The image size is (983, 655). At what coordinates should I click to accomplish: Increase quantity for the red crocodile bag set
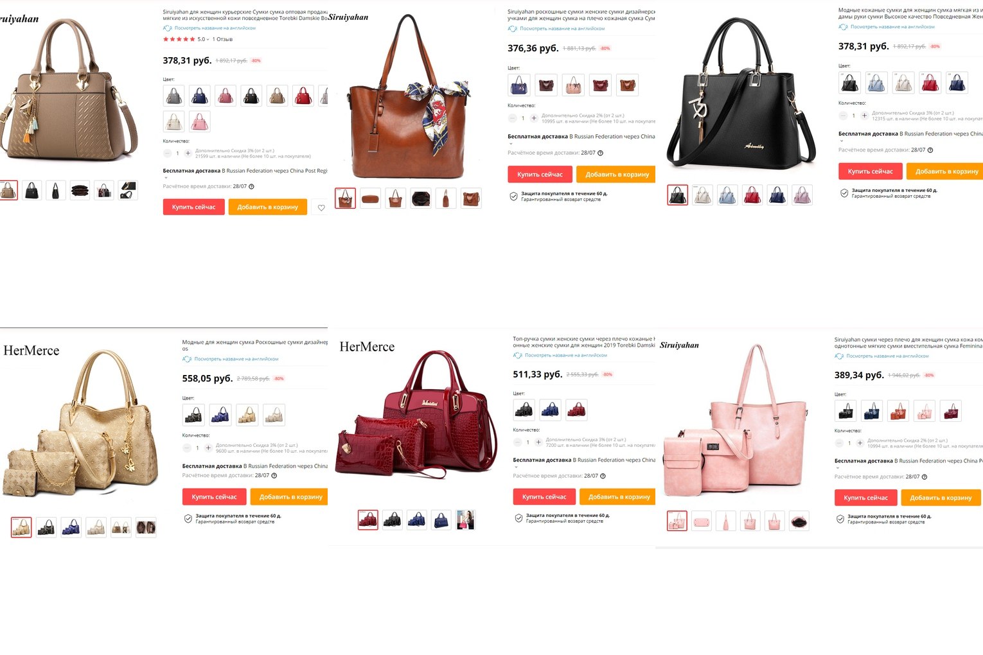click(538, 442)
